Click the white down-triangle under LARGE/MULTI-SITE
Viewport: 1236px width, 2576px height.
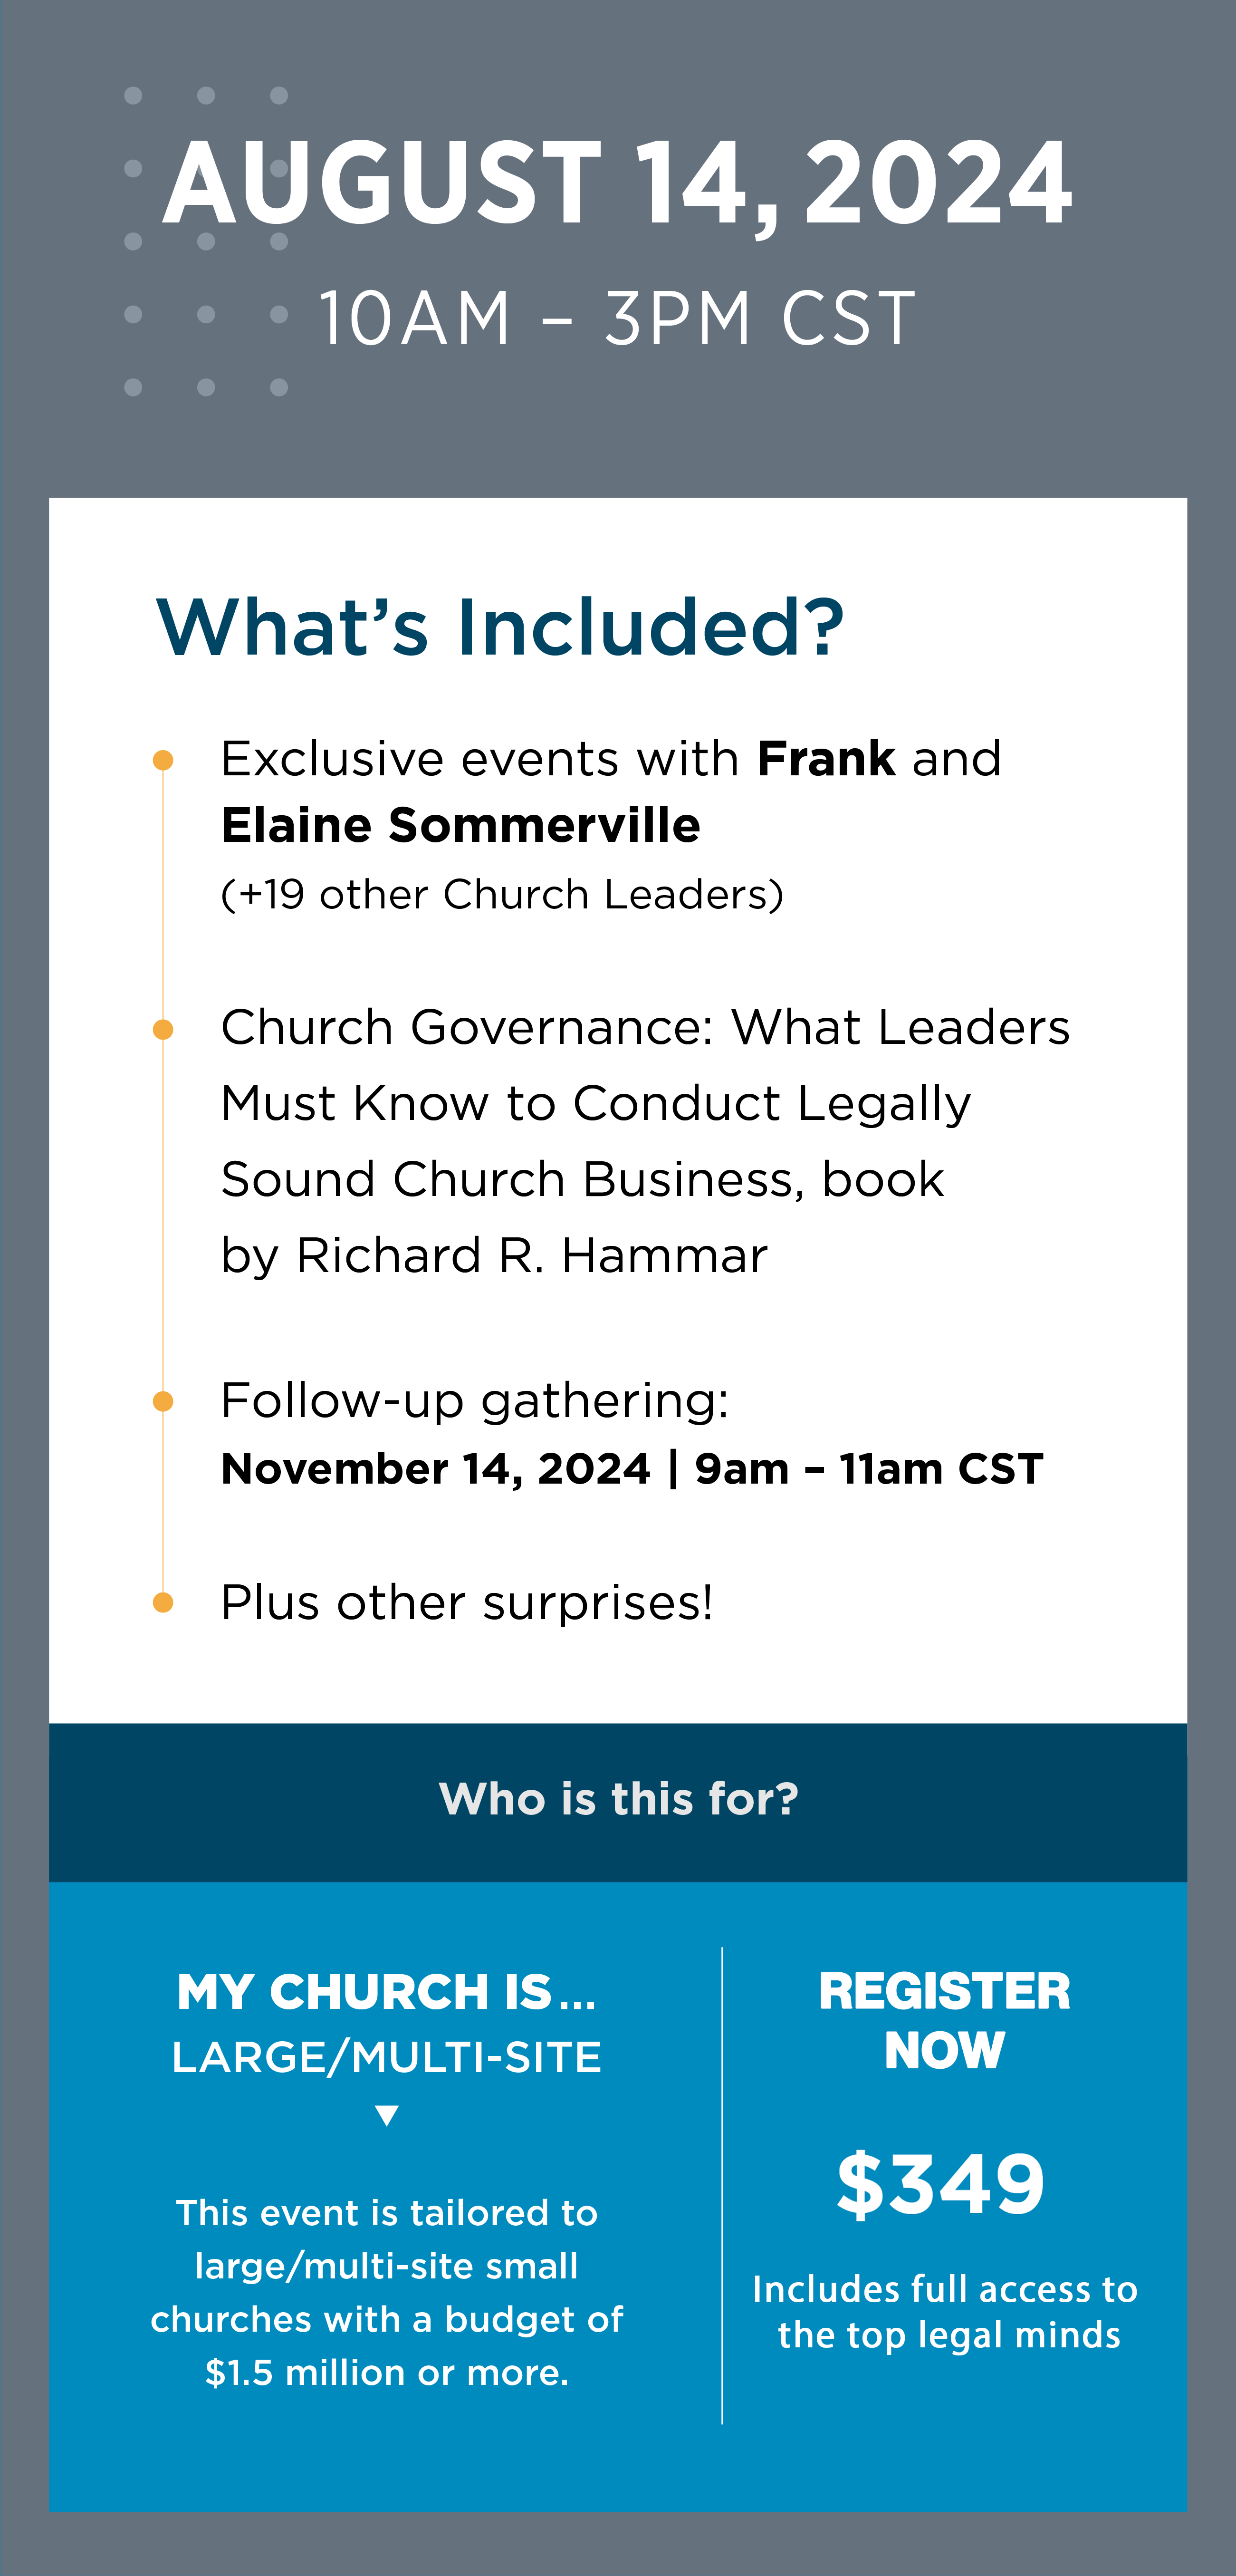tap(387, 2115)
